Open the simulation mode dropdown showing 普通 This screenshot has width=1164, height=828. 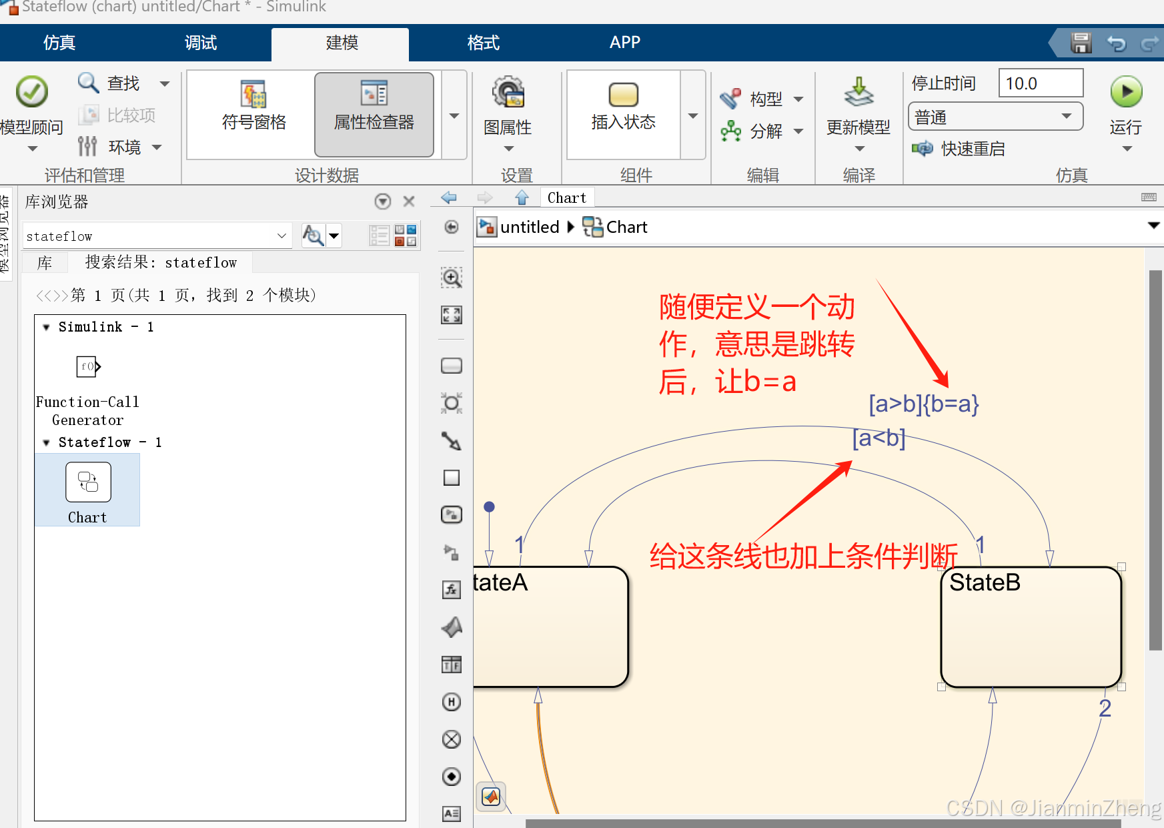1067,116
